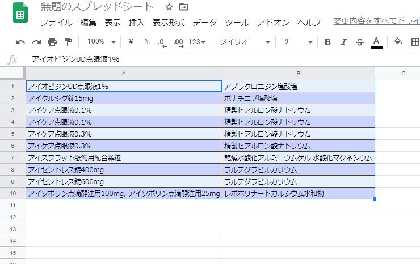Toggle strikethrough formatting
This screenshot has height=264, width=420.
point(359,42)
